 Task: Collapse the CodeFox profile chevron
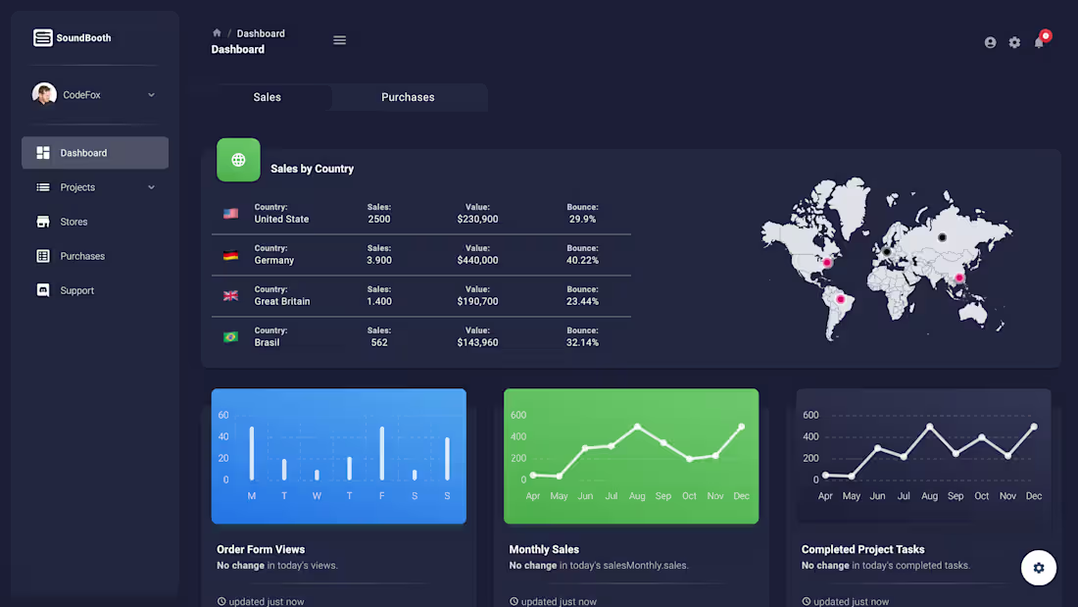[151, 94]
